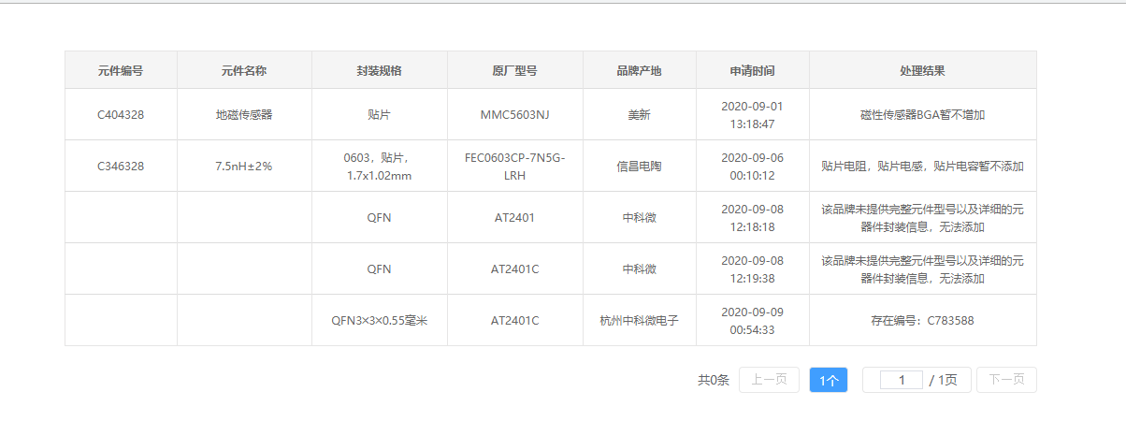
Task: Click the AT2401 model cell
Action: [x=514, y=217]
